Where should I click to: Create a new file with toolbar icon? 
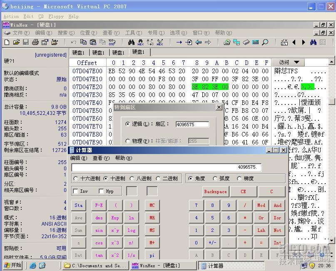click(7, 42)
